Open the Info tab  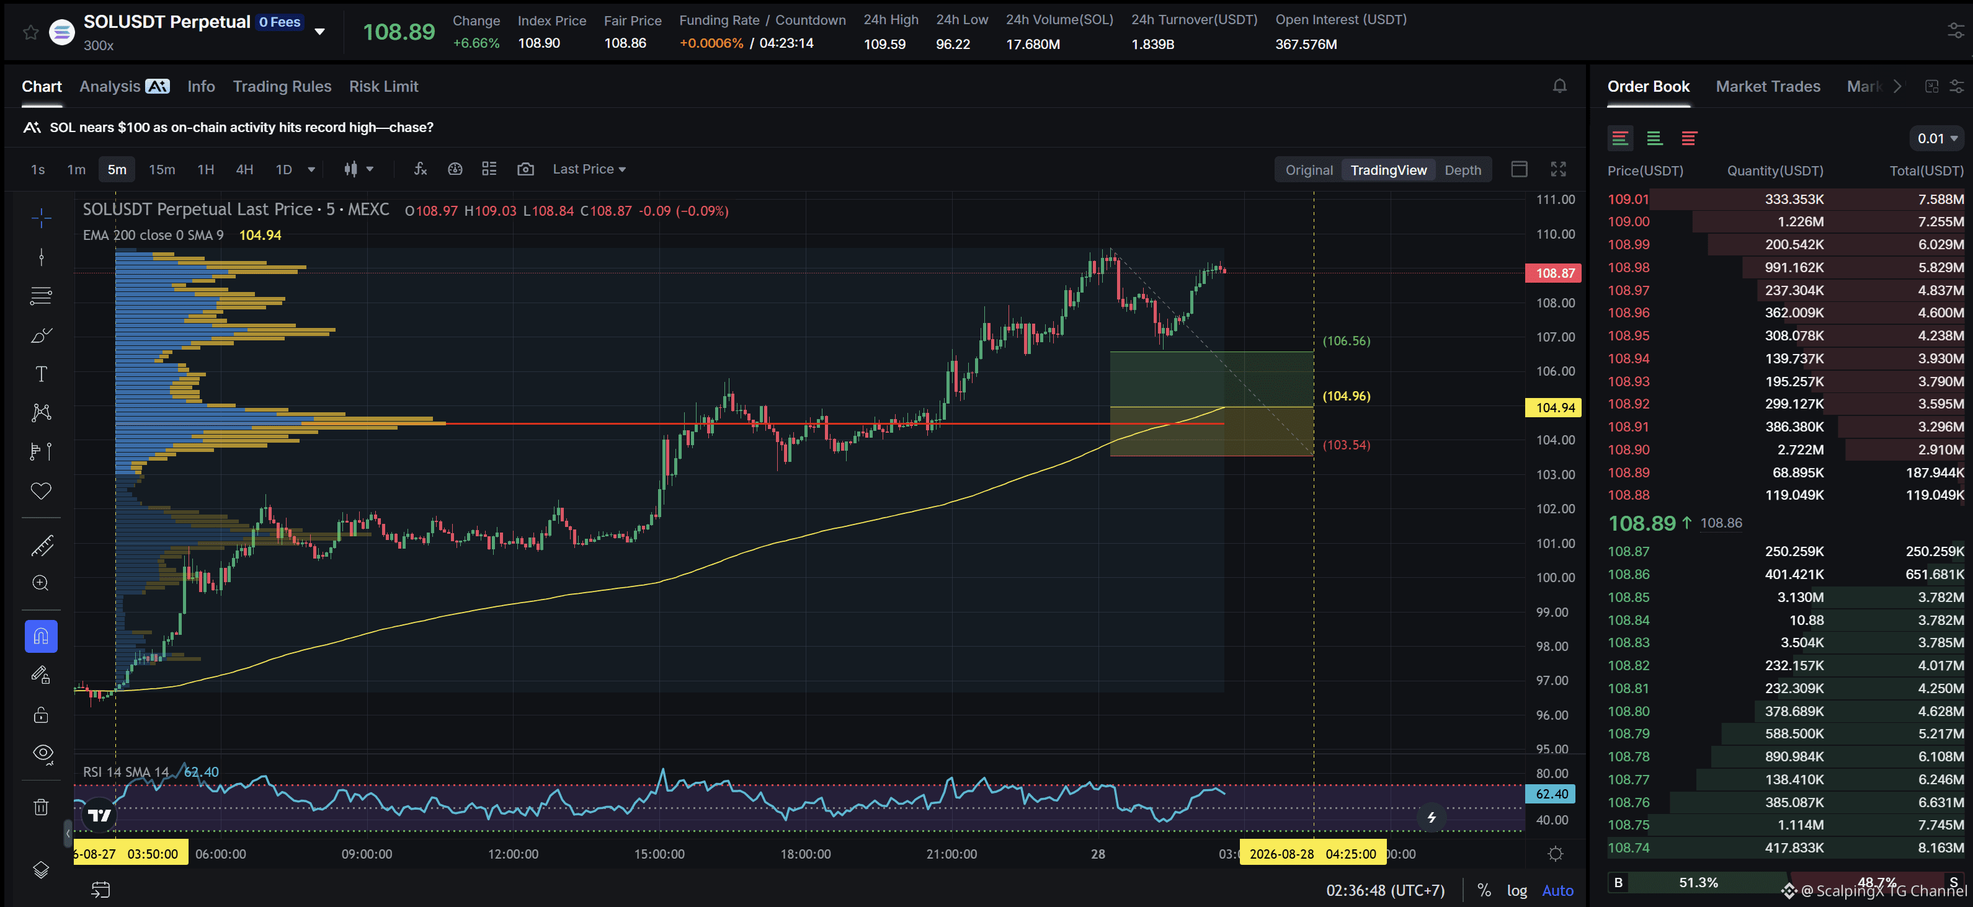(x=202, y=87)
